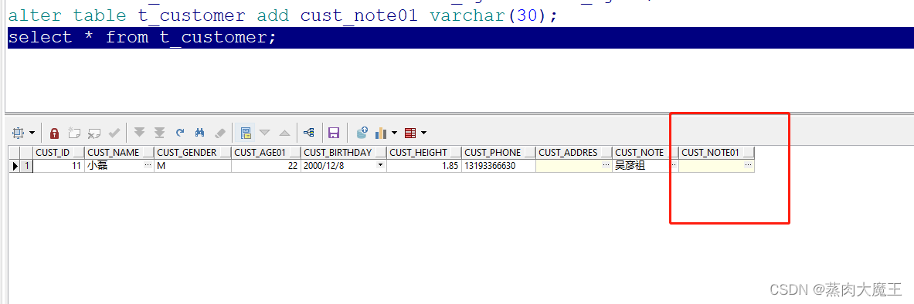914x304 pixels.
Task: Click the purple save results icon
Action: 334,133
